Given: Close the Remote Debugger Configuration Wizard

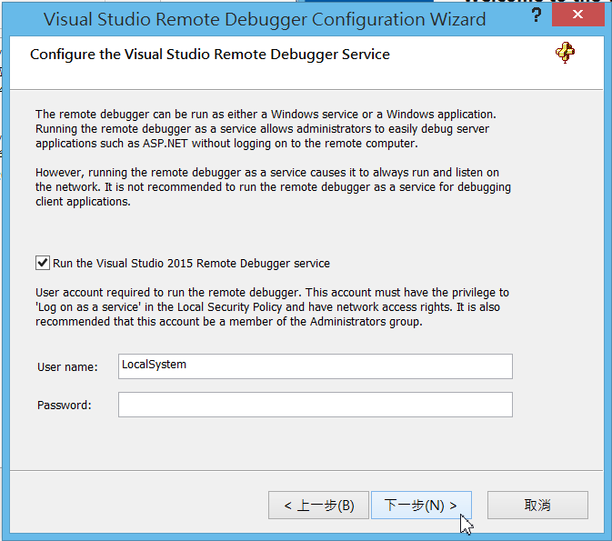Looking at the screenshot, I should pos(578,15).
